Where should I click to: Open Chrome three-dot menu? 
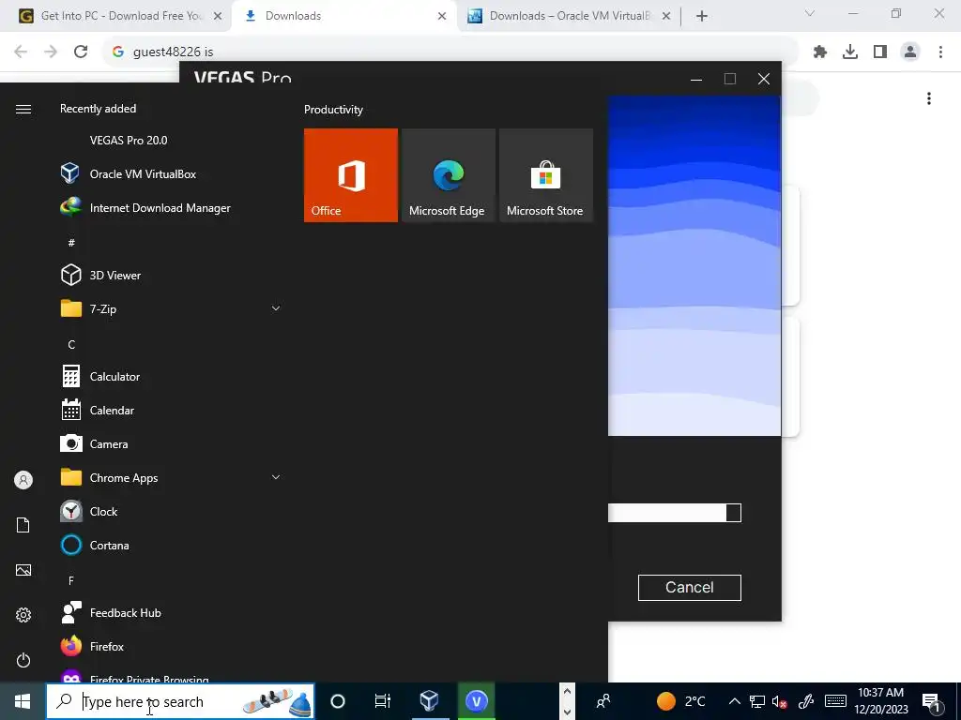tap(940, 52)
